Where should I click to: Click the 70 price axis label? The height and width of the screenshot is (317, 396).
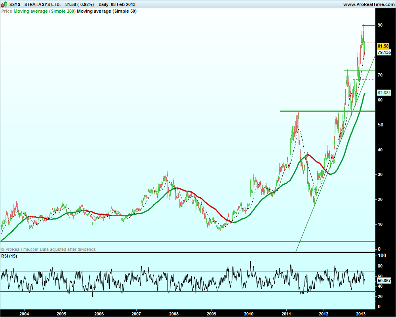(x=380, y=75)
